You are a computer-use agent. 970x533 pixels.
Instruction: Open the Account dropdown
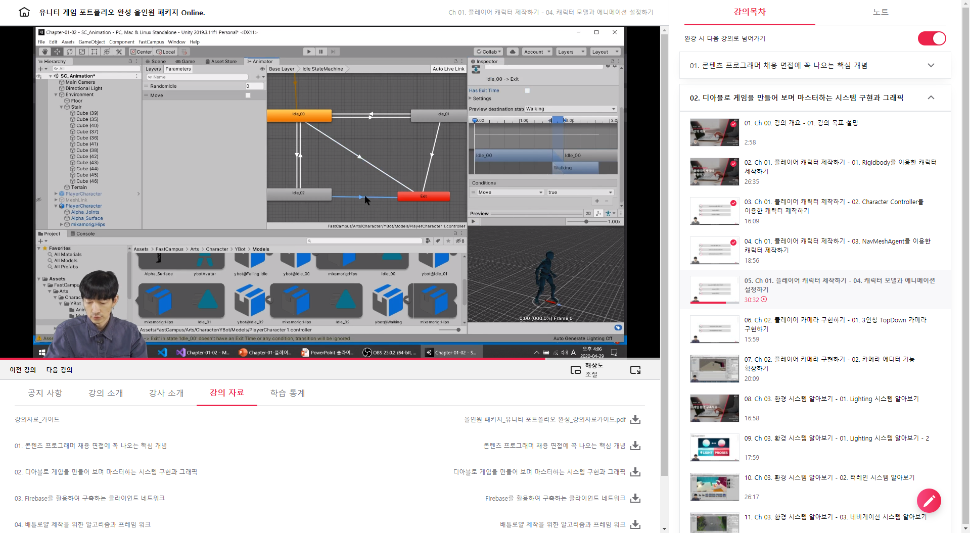[537, 52]
